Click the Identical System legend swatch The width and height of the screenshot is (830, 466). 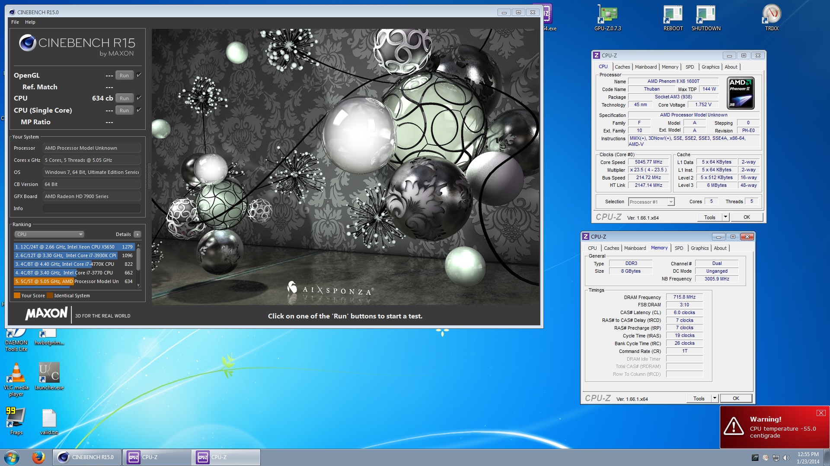click(x=50, y=296)
